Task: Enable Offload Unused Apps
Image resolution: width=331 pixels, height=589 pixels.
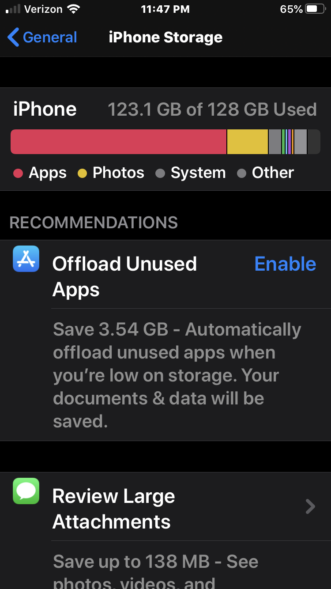Action: click(x=285, y=264)
